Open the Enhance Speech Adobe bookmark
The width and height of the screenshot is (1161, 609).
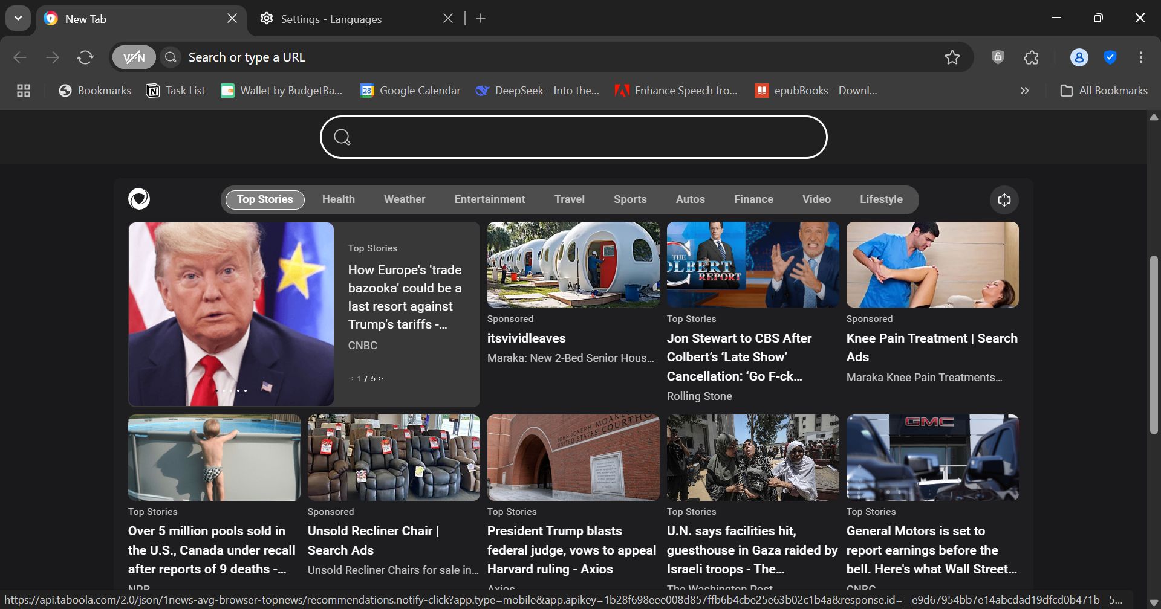[677, 91]
